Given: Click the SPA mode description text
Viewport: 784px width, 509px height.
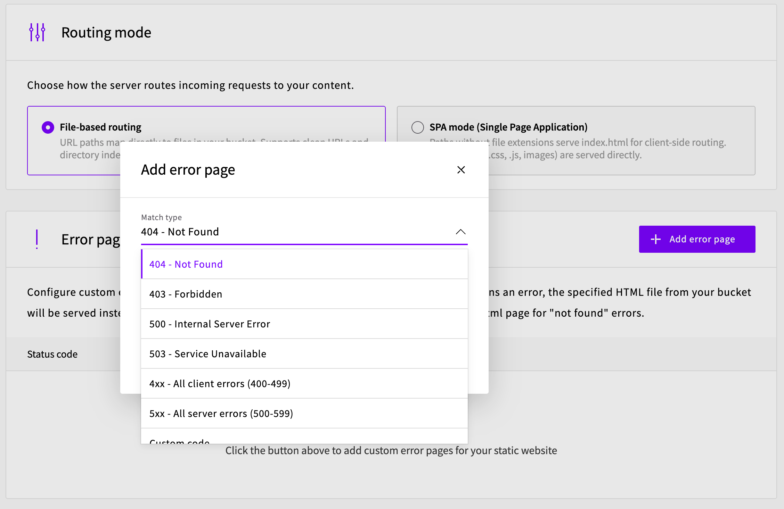Looking at the screenshot, I should pyautogui.click(x=578, y=149).
